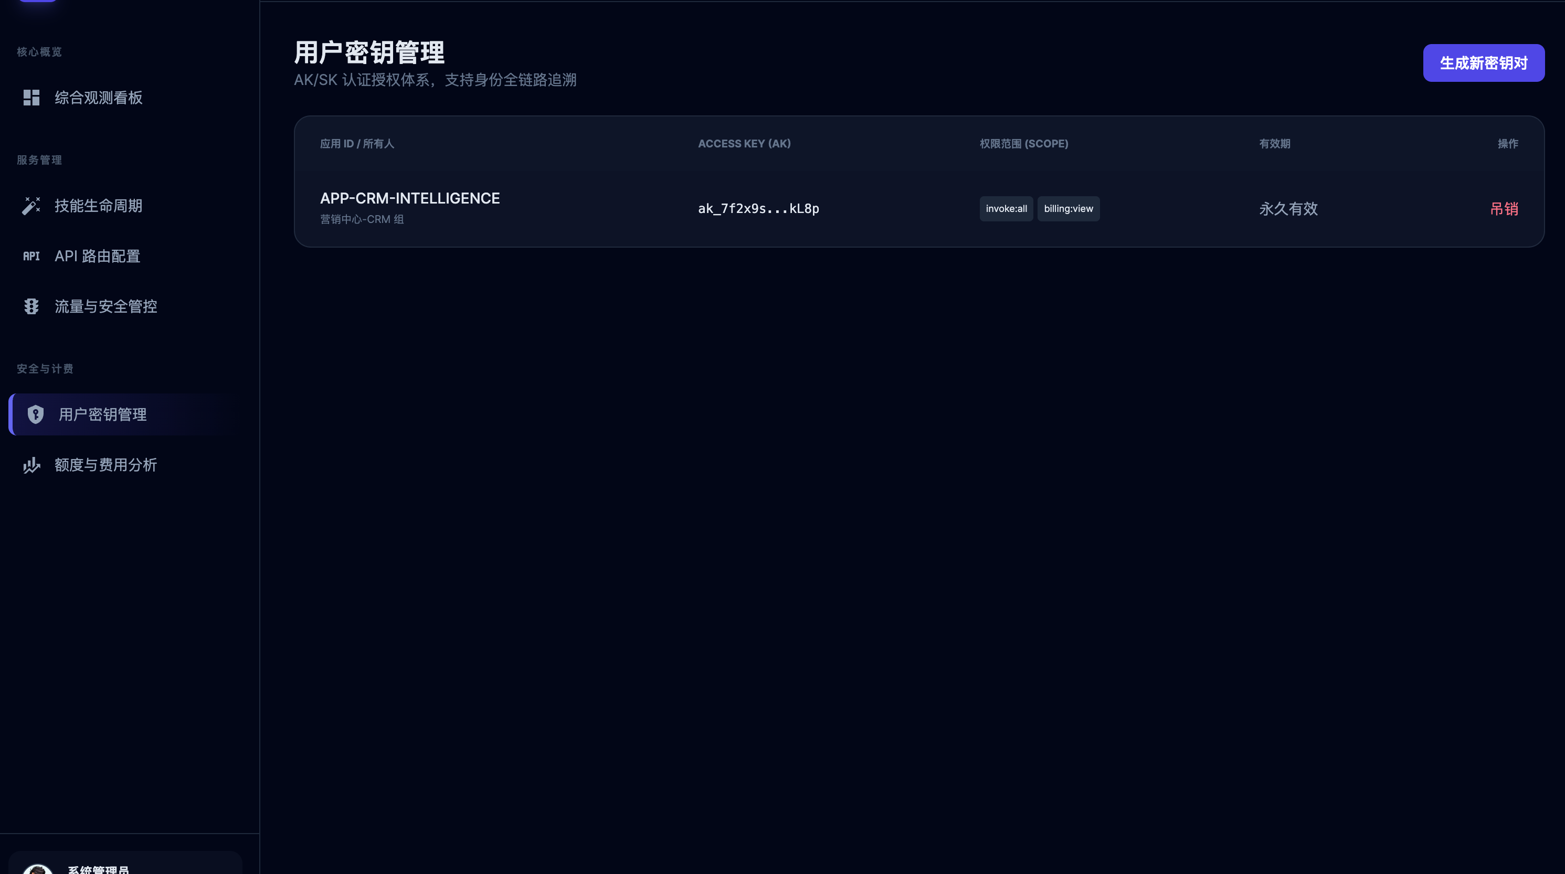Click the magic wand skill lifecycle icon
The width and height of the screenshot is (1565, 874).
[31, 206]
